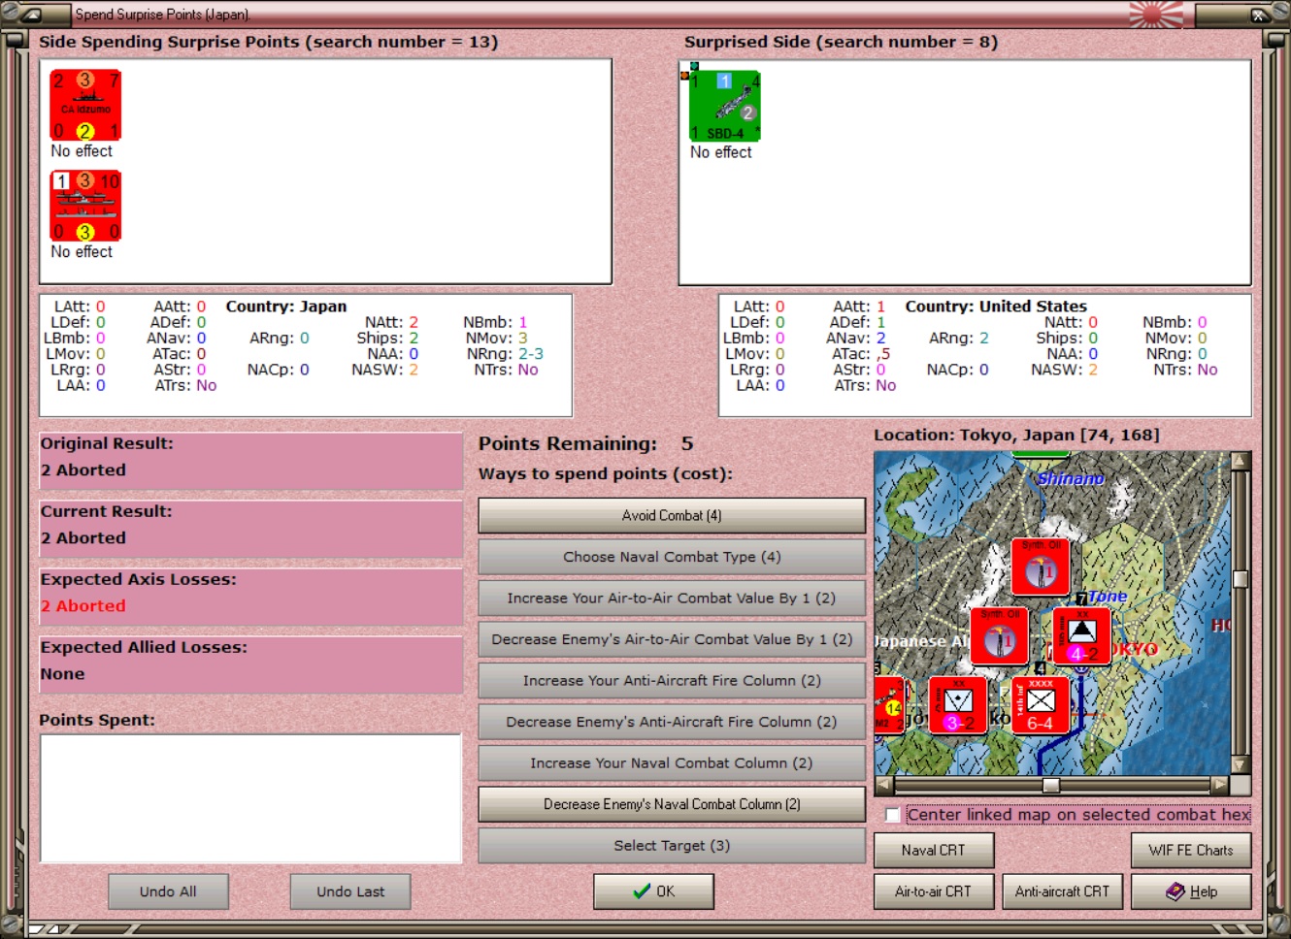Click the red "2 Aborted" Expected Axis Losses
Image resolution: width=1291 pixels, height=939 pixels.
[83, 606]
